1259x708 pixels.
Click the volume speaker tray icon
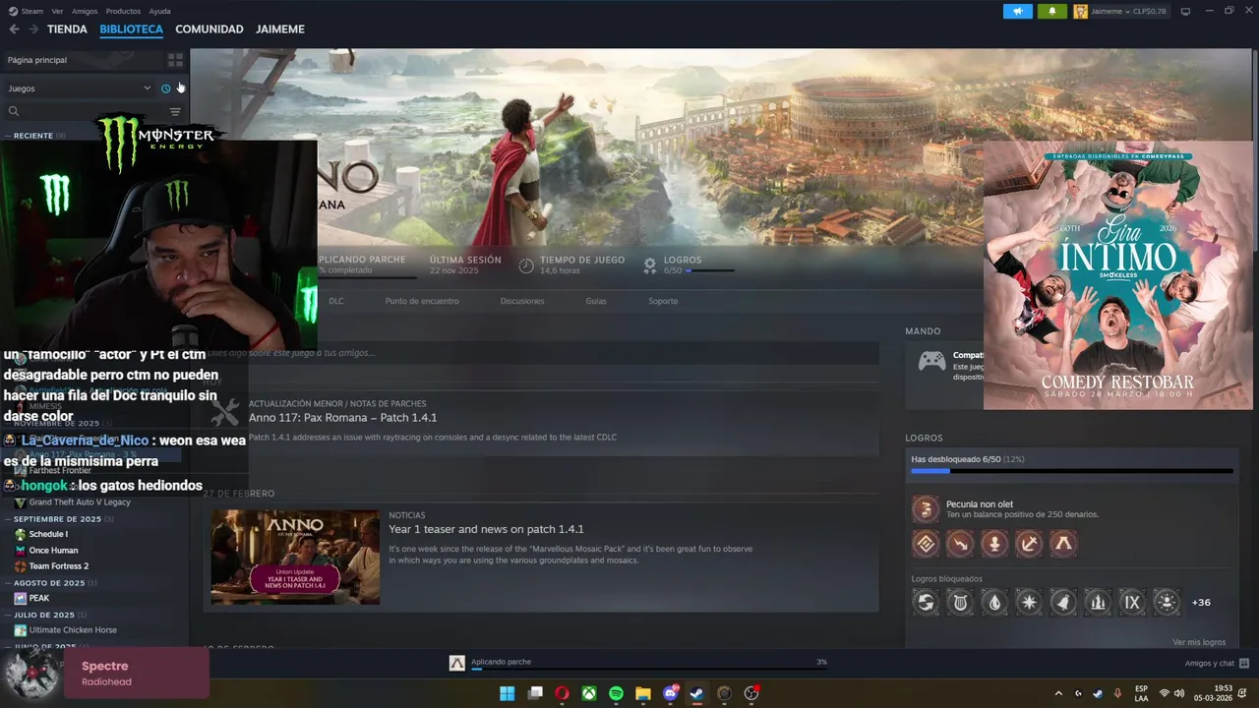(1180, 693)
